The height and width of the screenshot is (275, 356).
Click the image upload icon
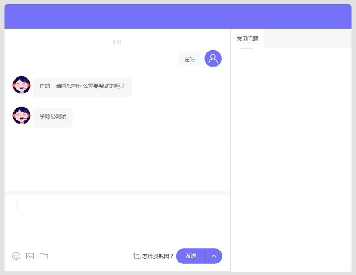pos(29,256)
